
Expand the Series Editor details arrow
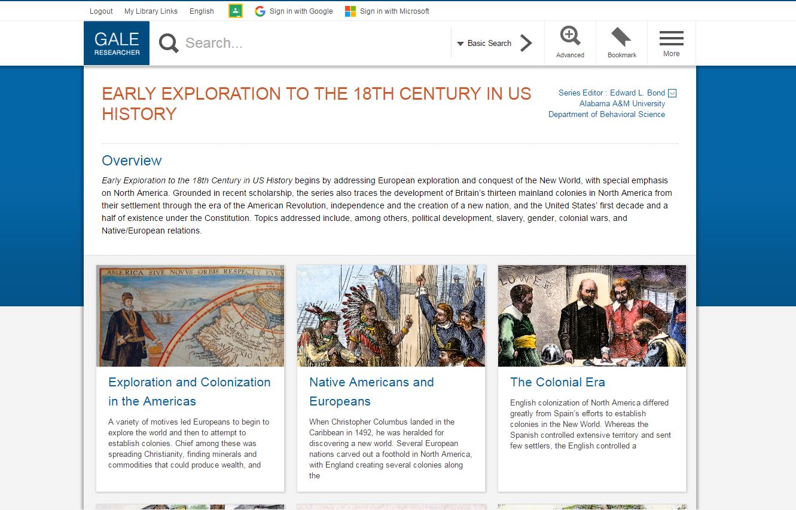[x=672, y=93]
